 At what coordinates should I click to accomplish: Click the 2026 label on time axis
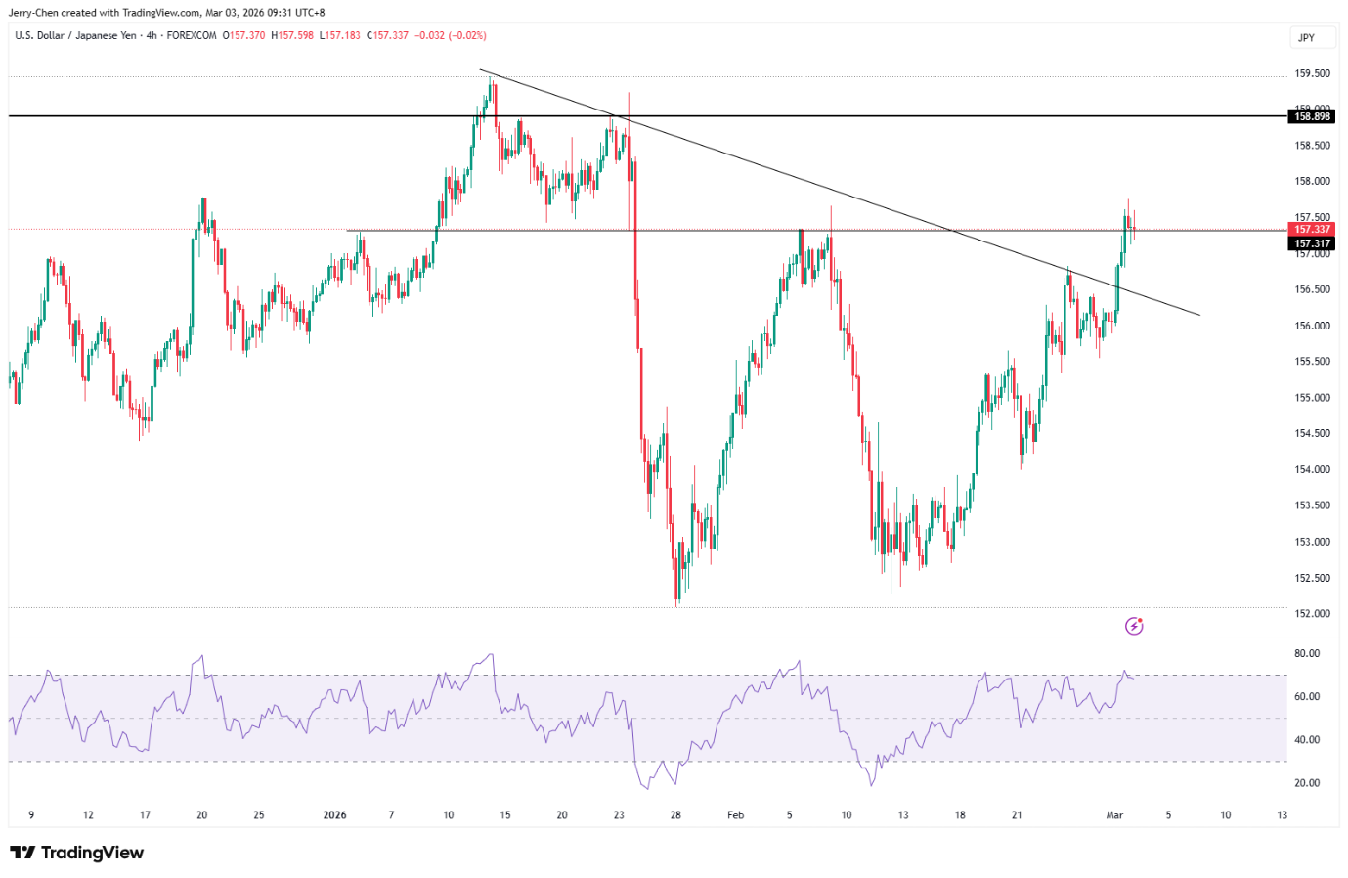click(x=334, y=814)
